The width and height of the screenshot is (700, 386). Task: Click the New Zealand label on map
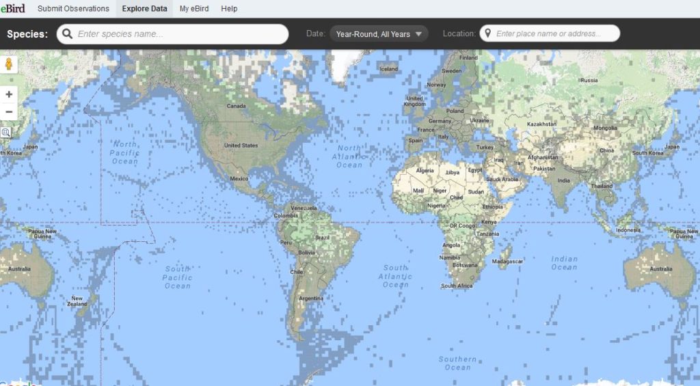pyautogui.click(x=77, y=301)
